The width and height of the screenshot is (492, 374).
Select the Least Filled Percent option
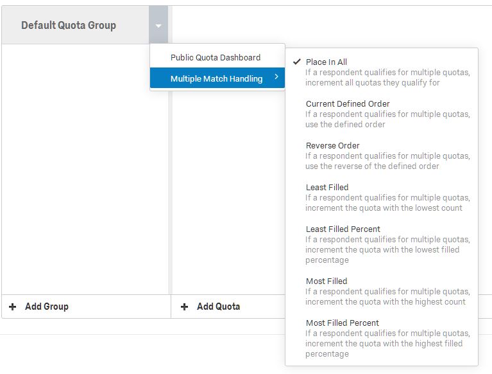[343, 229]
